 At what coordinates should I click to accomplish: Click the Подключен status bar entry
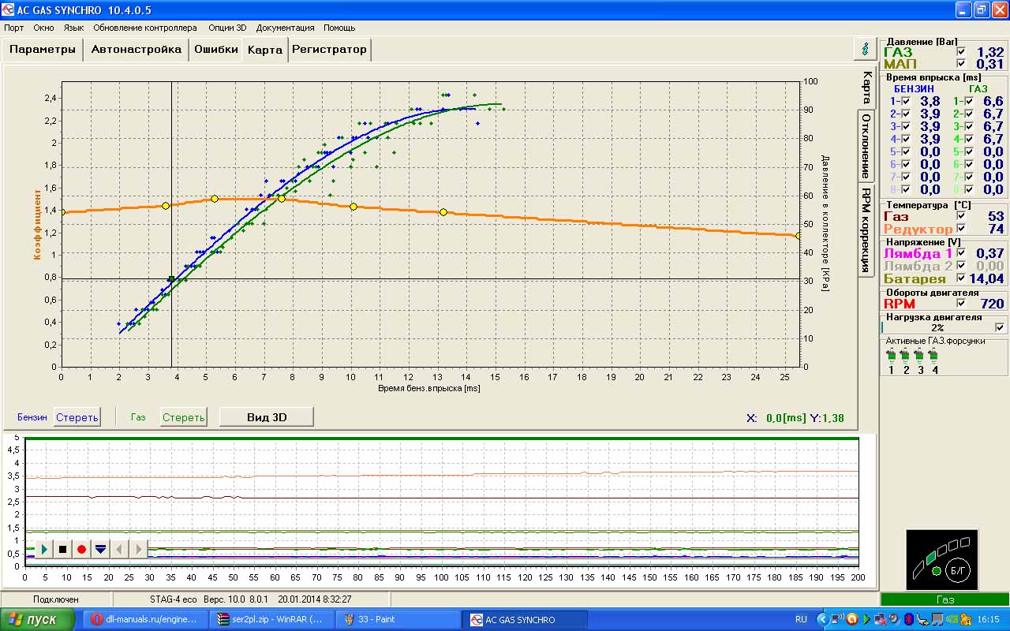coord(56,599)
